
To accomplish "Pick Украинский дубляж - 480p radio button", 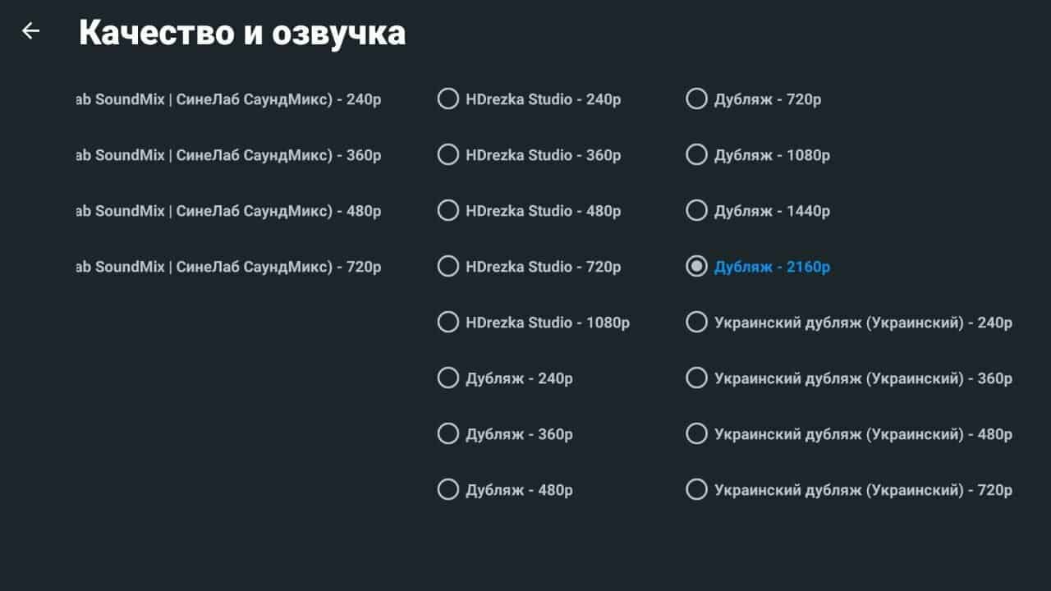I will (696, 434).
